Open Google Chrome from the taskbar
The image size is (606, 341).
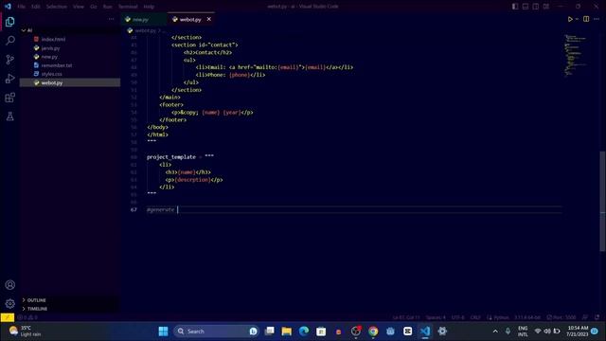[373, 332]
